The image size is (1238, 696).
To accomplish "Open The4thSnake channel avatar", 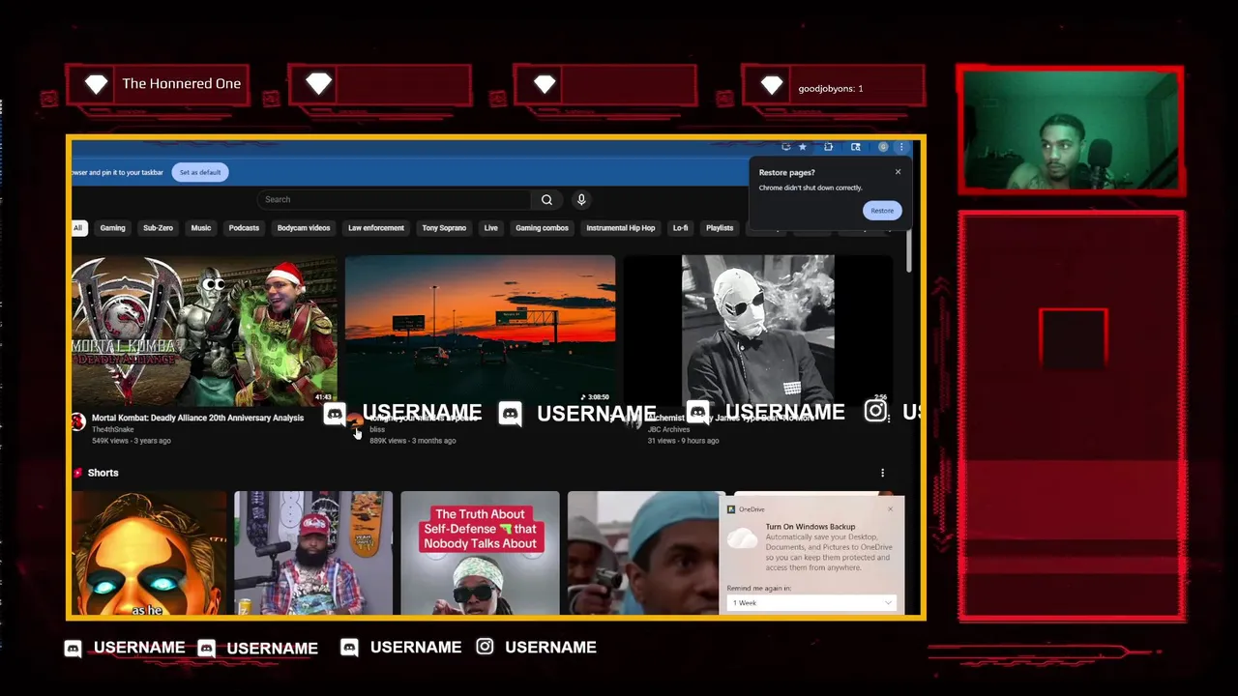I will point(78,420).
